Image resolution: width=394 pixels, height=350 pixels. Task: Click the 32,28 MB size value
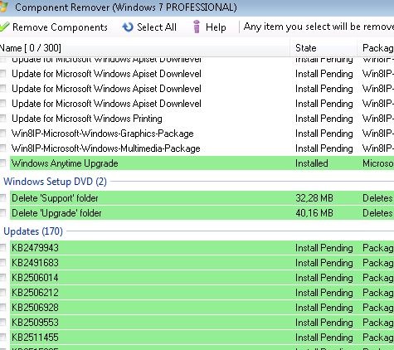pos(314,198)
